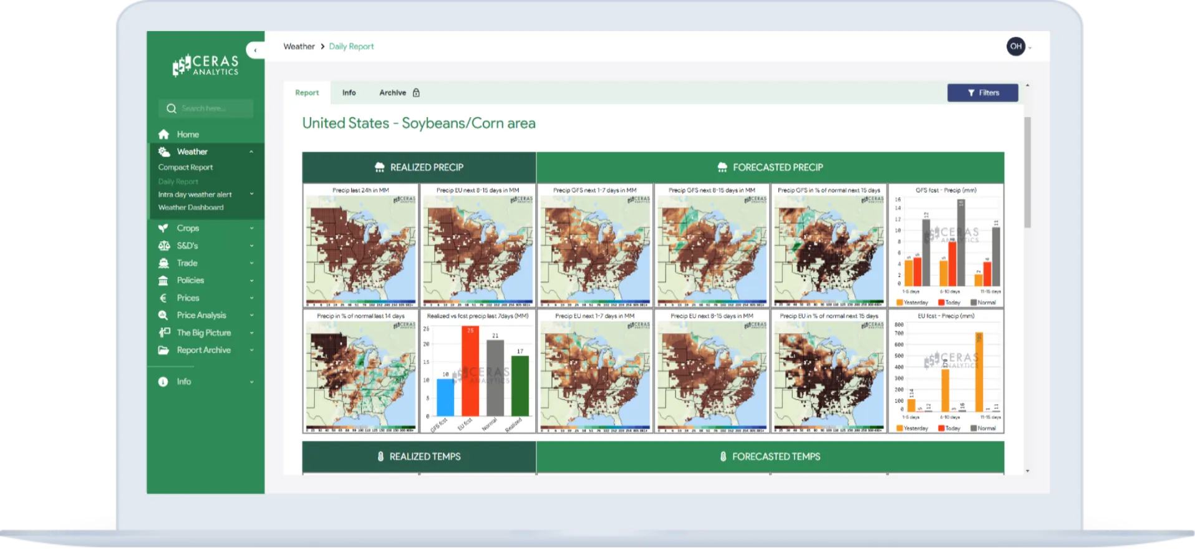Expand the Prices menu chevron
This screenshot has width=1195, height=560.
coord(251,298)
